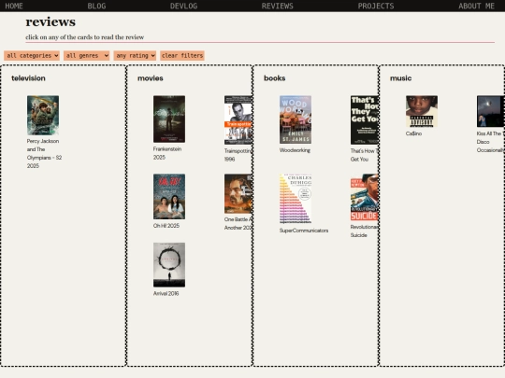
Task: Open the Percy Jackson poster thumbnail
Action: click(43, 115)
